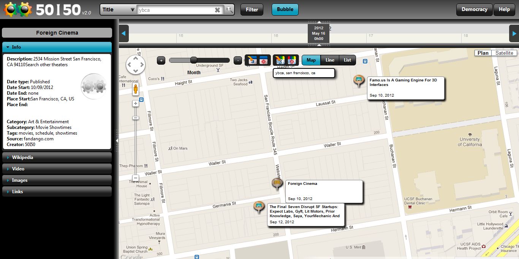Image resolution: width=519 pixels, height=259 pixels.
Task: Toggle the Bubble button
Action: [x=285, y=10]
